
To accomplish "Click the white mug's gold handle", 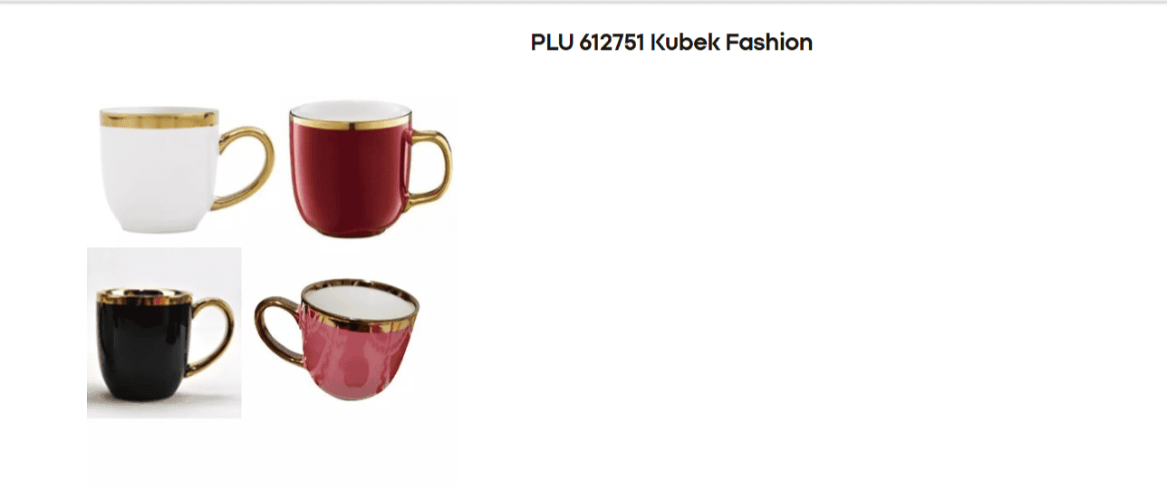I will (x=246, y=168).
